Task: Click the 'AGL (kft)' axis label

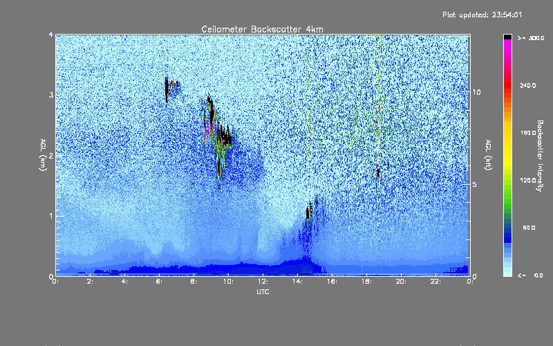Action: (x=488, y=155)
